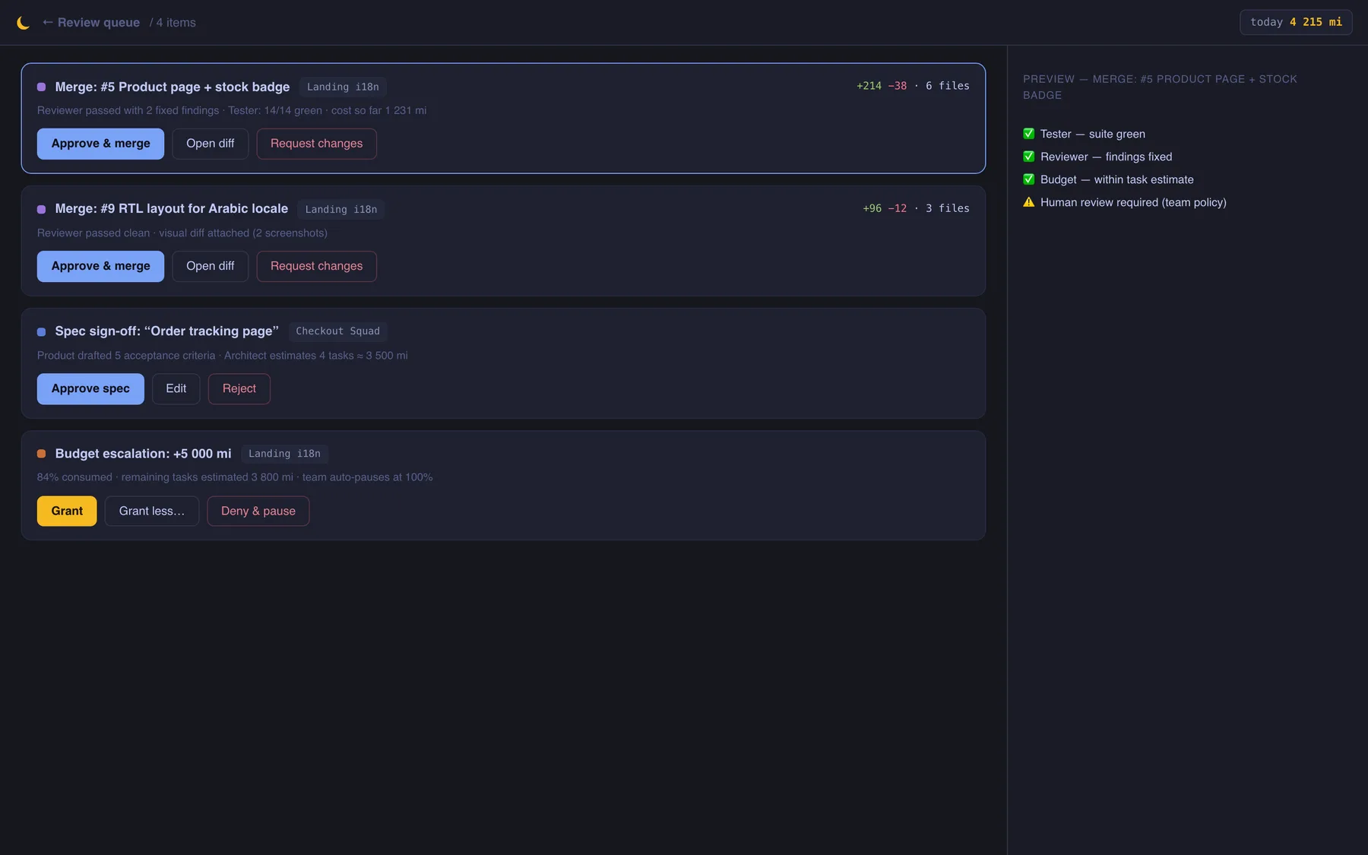Click the / 4 items count in header
Screen dimensions: 1368x855
click(x=173, y=23)
